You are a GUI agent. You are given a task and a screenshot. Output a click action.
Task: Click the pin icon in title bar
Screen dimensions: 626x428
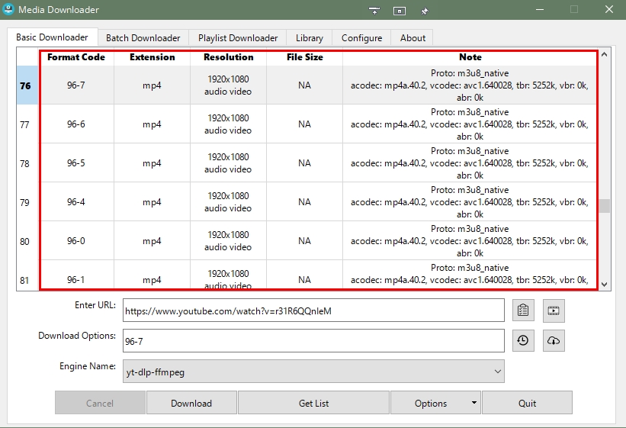[x=425, y=11]
